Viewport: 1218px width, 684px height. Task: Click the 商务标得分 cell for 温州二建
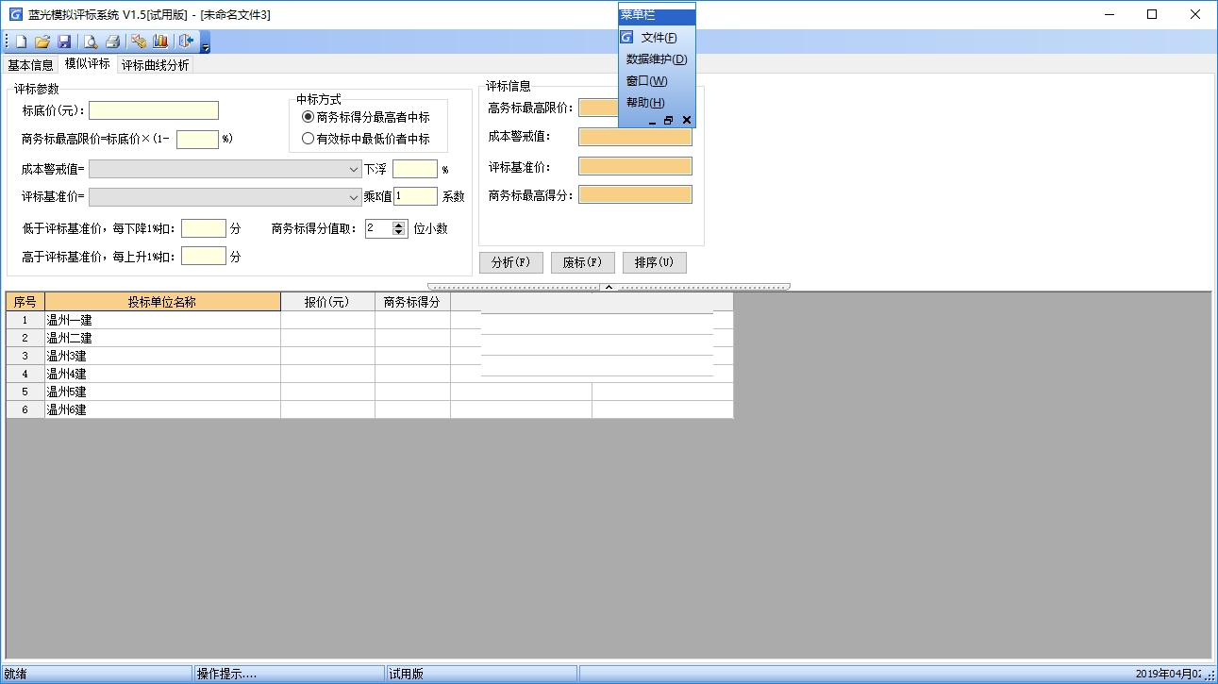click(x=412, y=338)
